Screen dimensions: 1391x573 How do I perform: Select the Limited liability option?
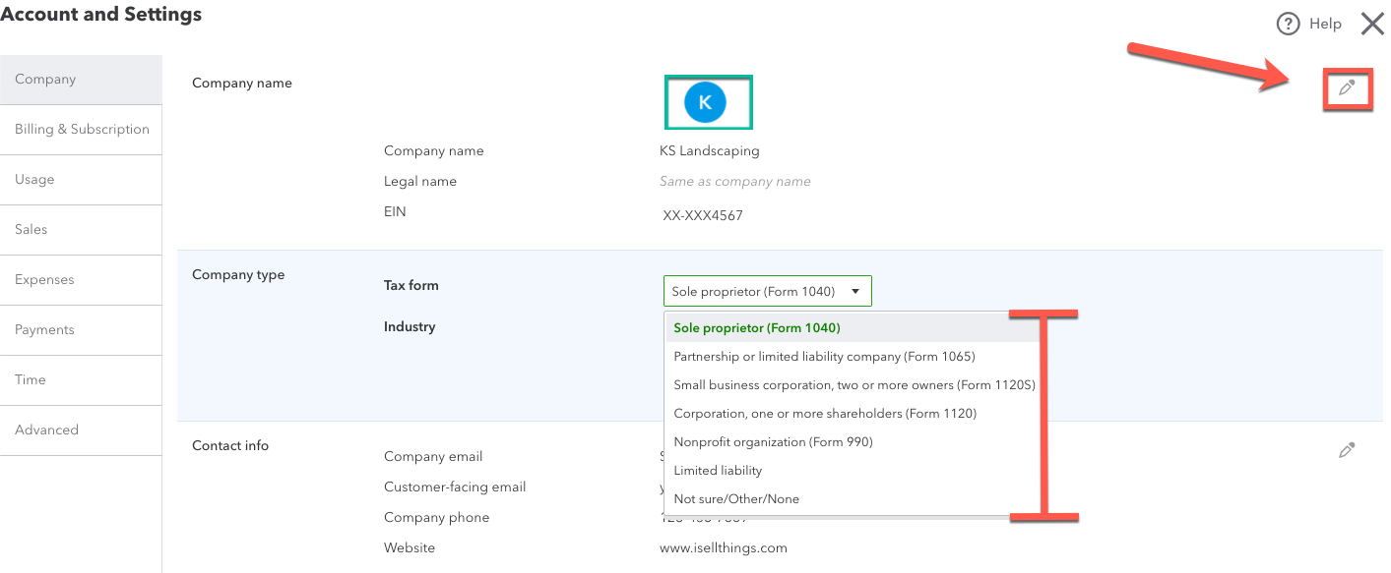coord(718,471)
